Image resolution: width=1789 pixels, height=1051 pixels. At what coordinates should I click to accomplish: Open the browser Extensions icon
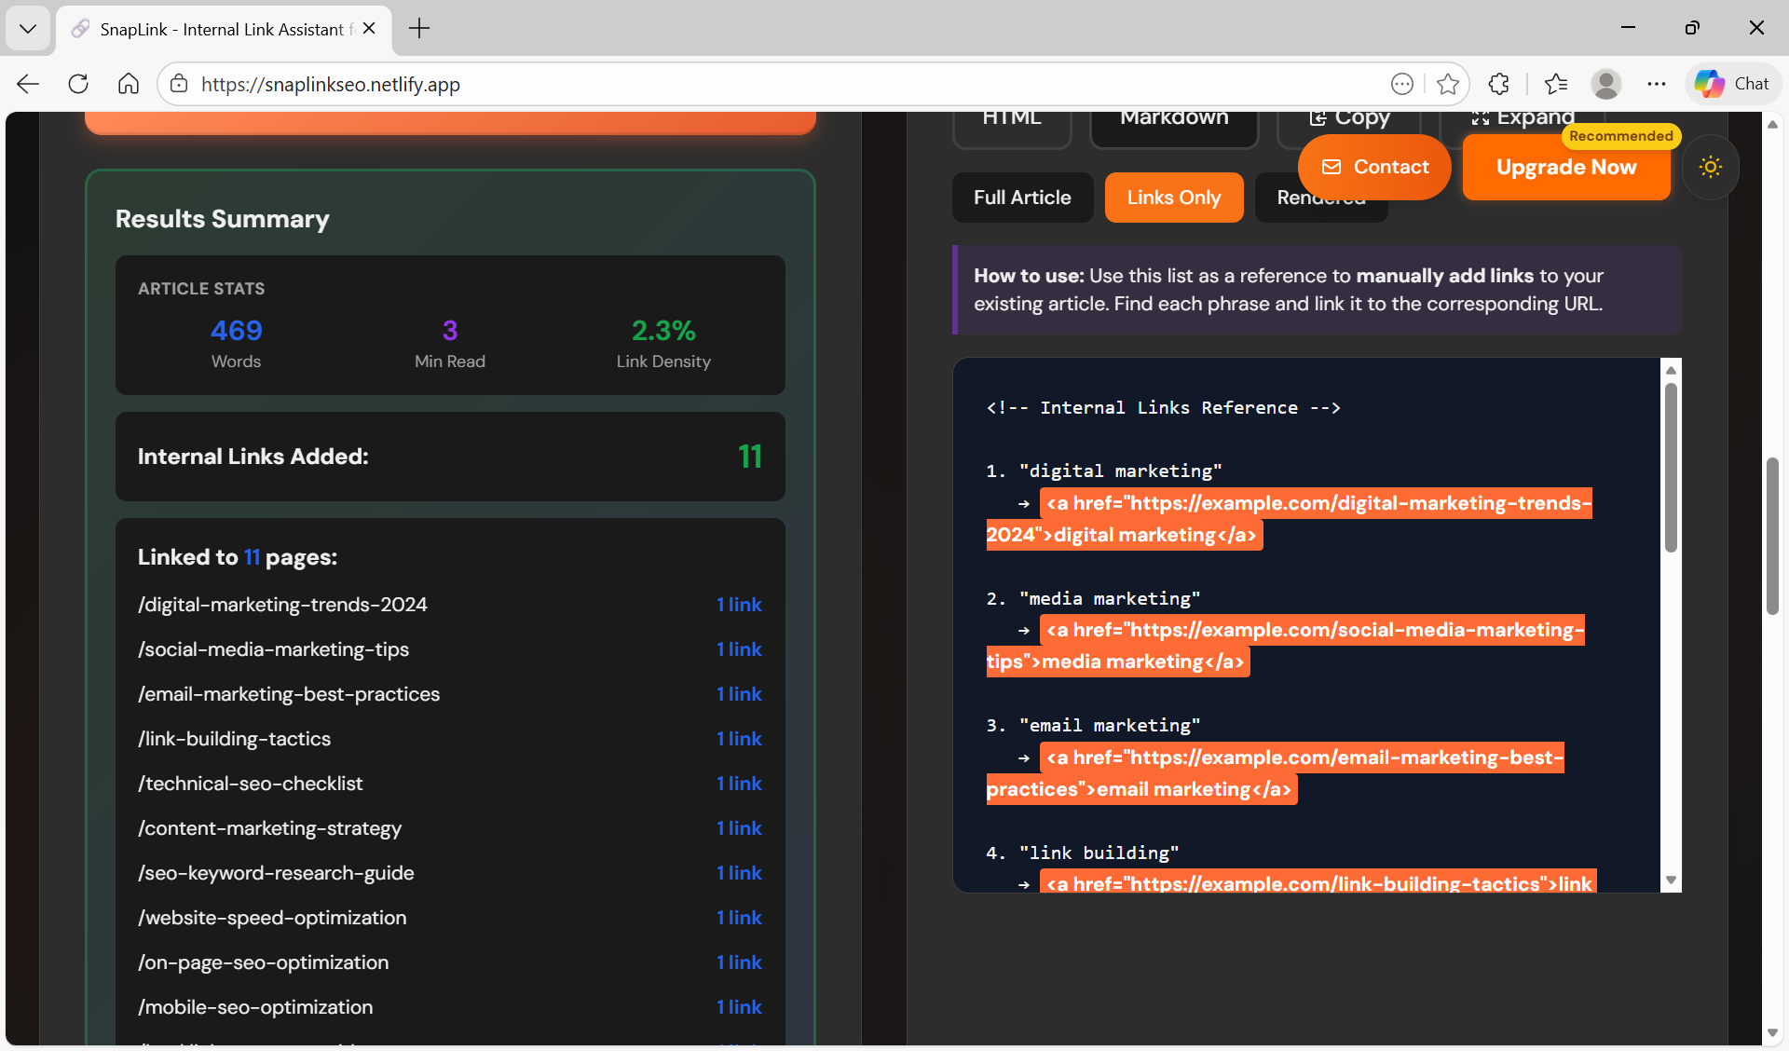[x=1499, y=84]
